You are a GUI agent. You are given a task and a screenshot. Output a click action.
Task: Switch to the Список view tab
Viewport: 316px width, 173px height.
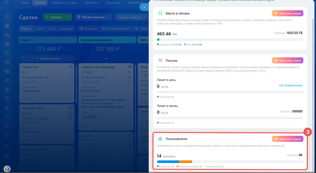point(40,29)
